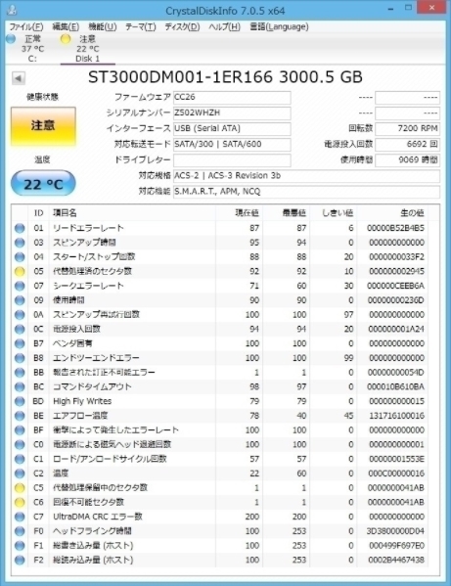
Task: Select the Disk 1 tab
Action: click(87, 49)
